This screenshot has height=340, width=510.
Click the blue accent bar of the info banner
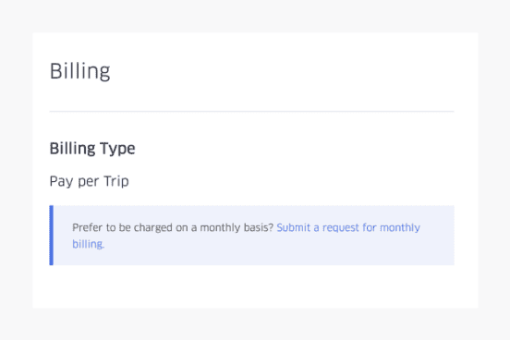click(x=52, y=236)
